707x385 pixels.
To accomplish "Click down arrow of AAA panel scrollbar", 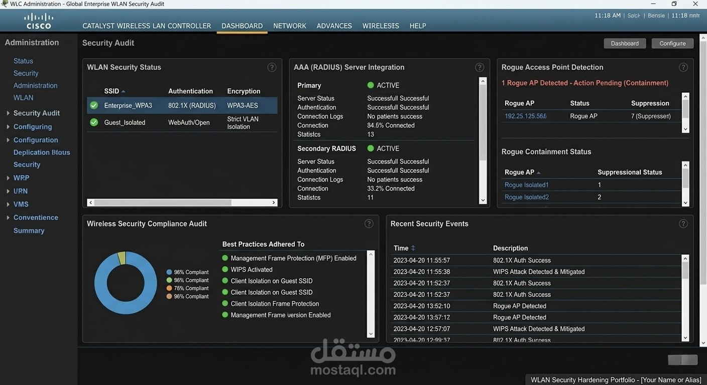I will (x=483, y=200).
